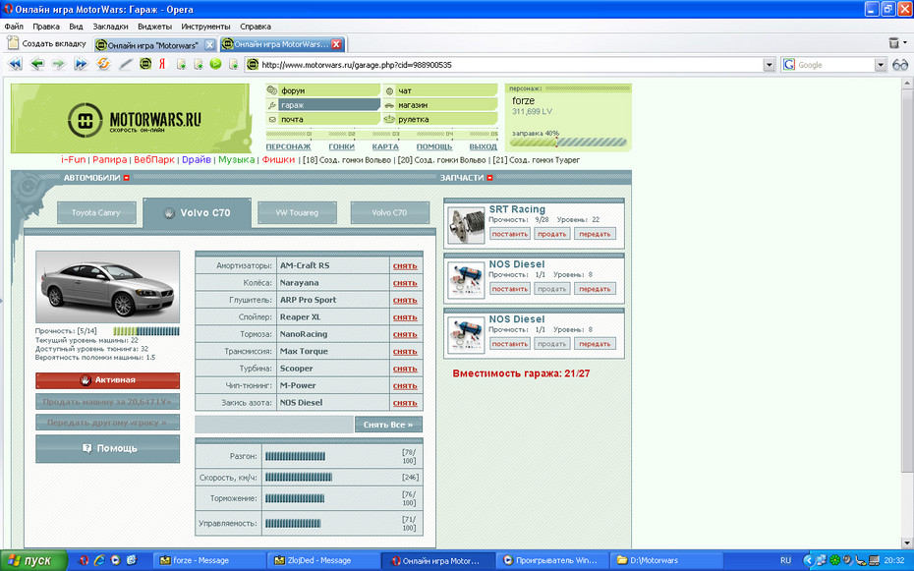Click продать for SRT Racing part
Viewport: 914px width, 571px height.
552,234
